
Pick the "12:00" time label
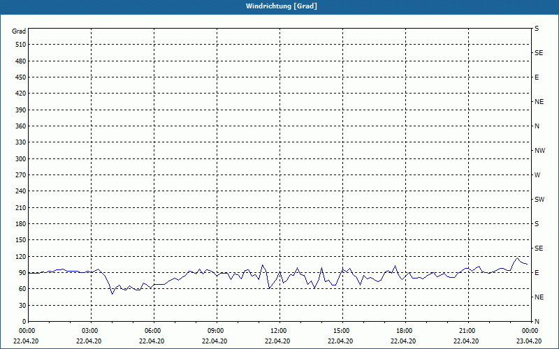coord(280,331)
